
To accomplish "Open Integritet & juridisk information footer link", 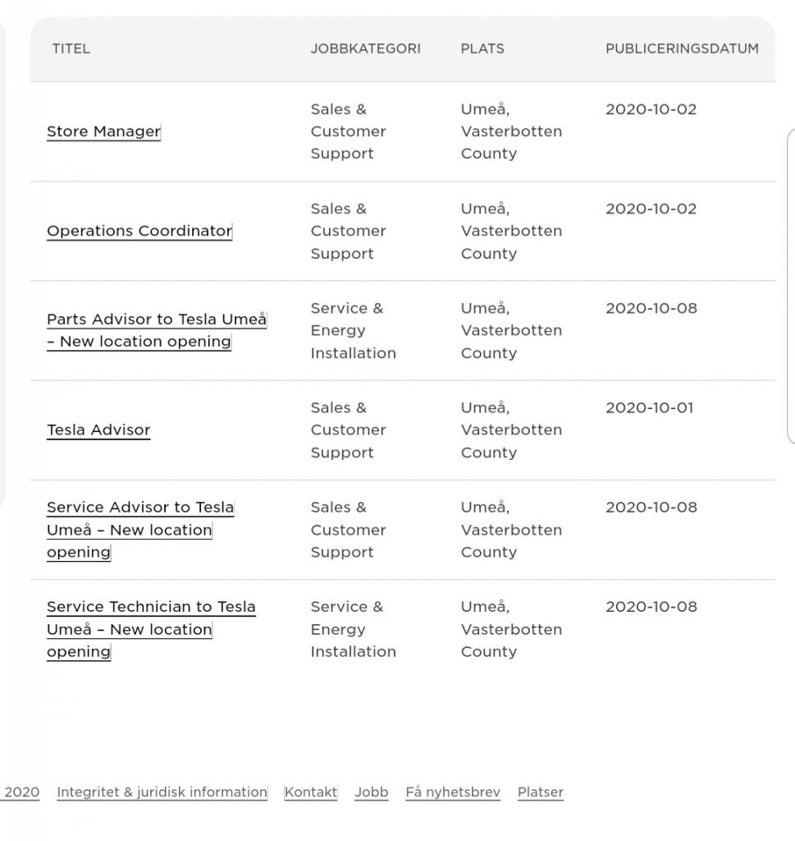I will [x=162, y=793].
